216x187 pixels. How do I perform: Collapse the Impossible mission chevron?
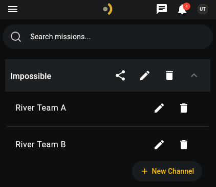tap(194, 75)
